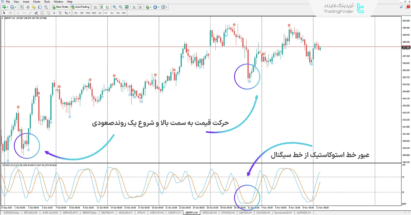Open a new chart with the toolbar icon
Screen dimensions: 411x215
[x=4, y=7]
